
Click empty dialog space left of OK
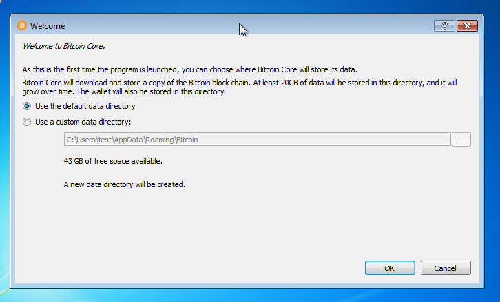[207, 268]
